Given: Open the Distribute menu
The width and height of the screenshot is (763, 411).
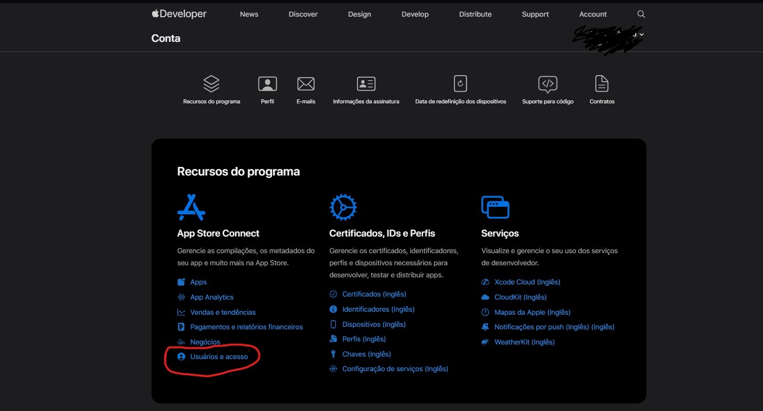Looking at the screenshot, I should point(475,14).
